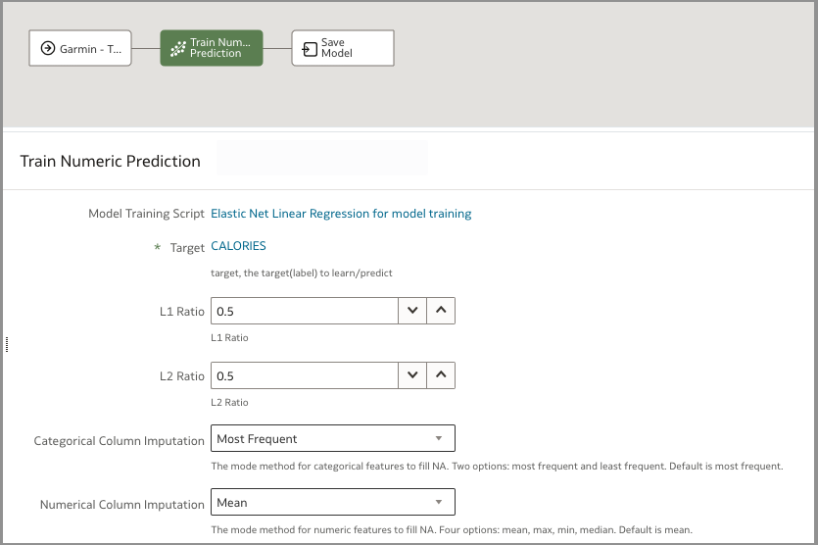The width and height of the screenshot is (818, 545).
Task: Click the Train Numeric Prediction name field
Action: pos(321,159)
